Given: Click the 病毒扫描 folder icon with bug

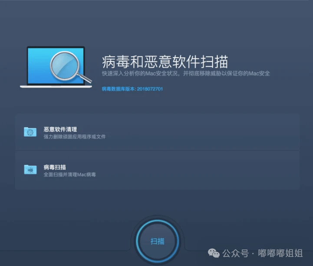Looking at the screenshot, I should tap(30, 170).
